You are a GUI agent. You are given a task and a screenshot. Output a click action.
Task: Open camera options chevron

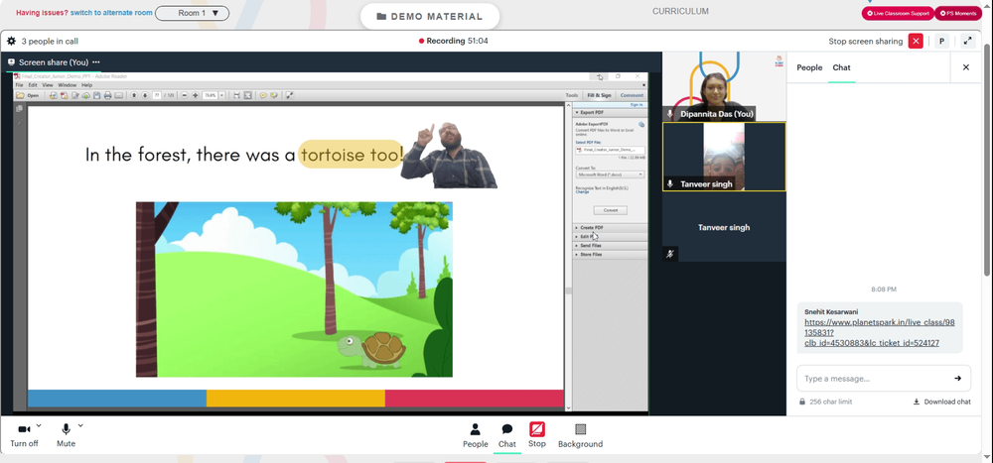(40, 425)
